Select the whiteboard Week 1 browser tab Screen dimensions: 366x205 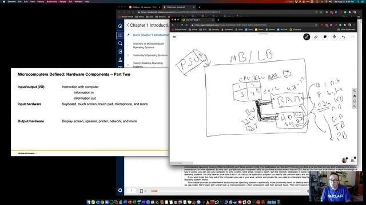click(198, 20)
